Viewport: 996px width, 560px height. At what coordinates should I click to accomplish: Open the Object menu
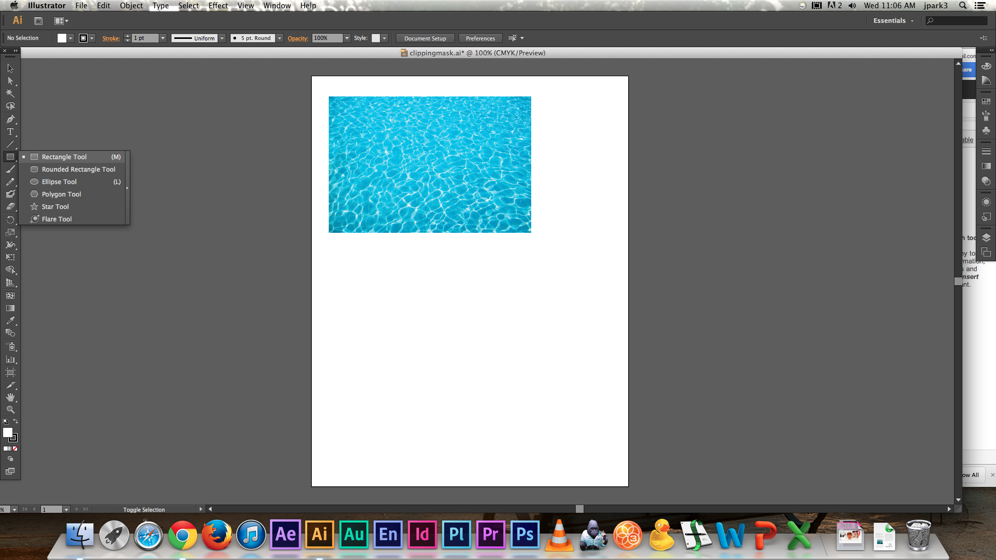(131, 6)
